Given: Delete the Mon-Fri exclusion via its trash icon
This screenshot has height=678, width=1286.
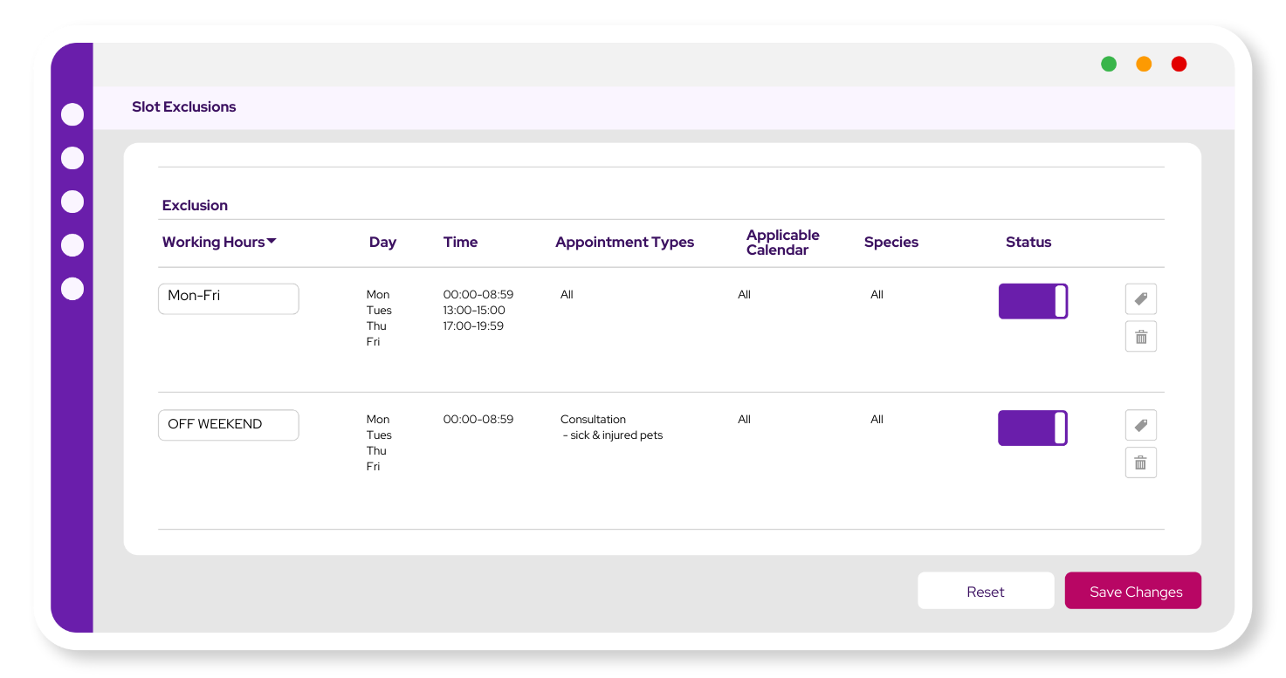Looking at the screenshot, I should (1140, 336).
